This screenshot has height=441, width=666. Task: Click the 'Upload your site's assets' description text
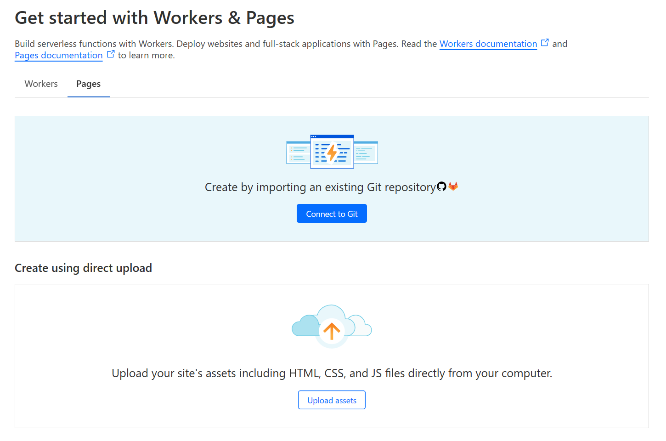tap(332, 373)
